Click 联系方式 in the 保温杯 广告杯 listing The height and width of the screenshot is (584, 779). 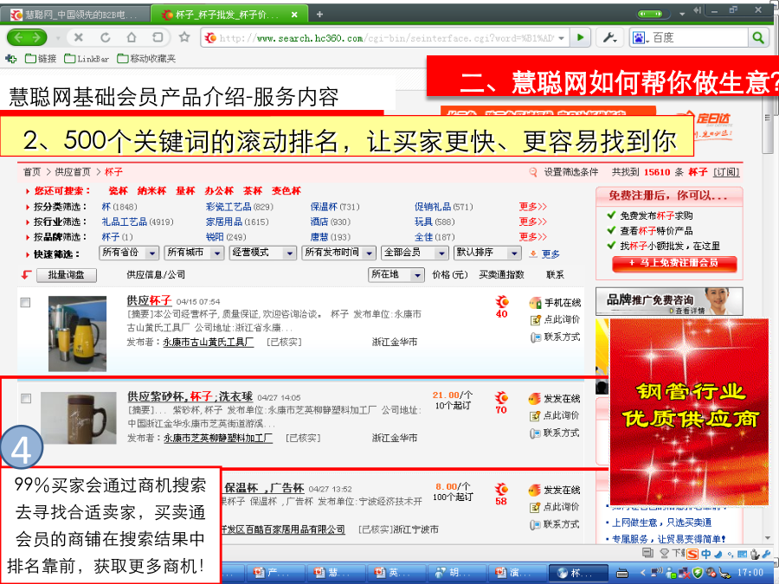click(x=554, y=524)
